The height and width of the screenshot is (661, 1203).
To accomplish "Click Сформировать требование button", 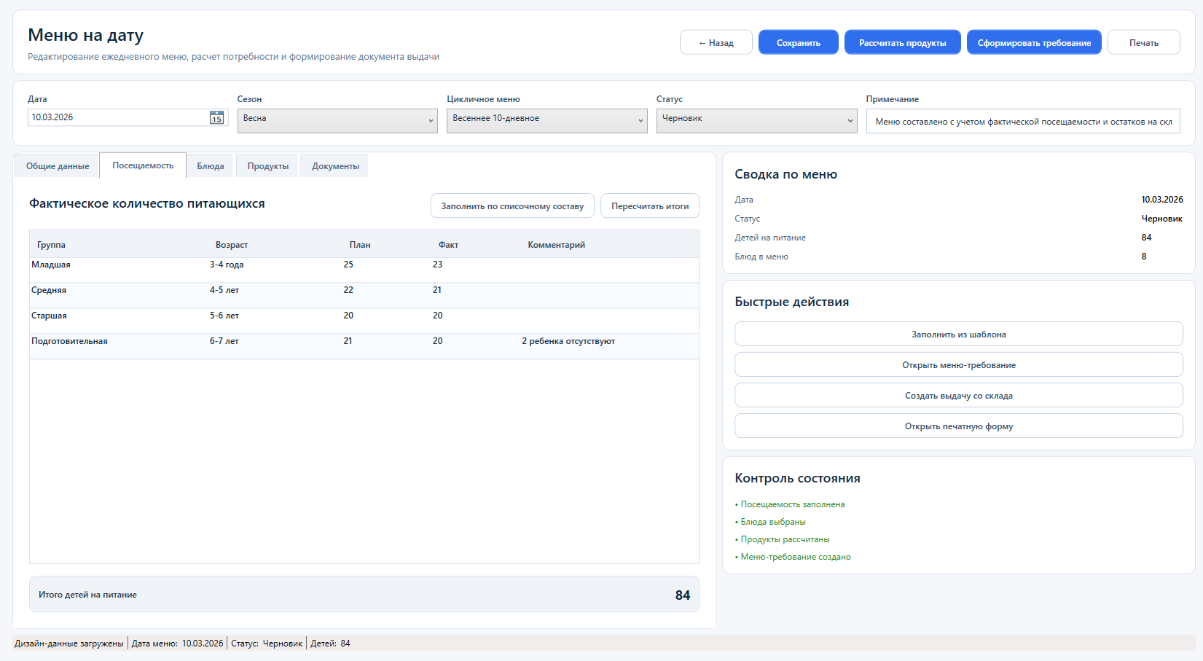I will click(1034, 43).
